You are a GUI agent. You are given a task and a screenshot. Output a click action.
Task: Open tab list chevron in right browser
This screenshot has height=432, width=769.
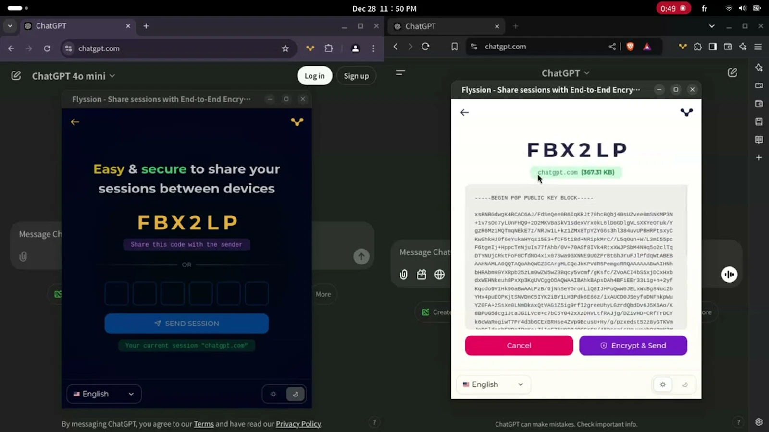pyautogui.click(x=712, y=26)
